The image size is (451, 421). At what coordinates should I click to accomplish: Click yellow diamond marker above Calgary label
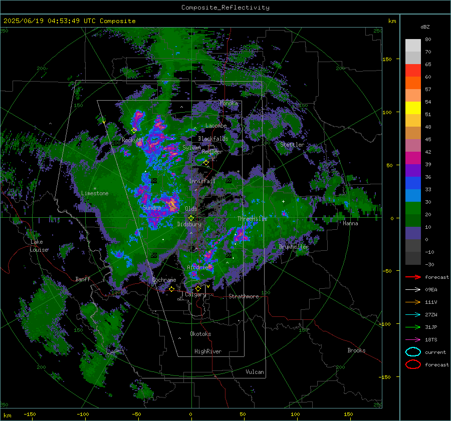pos(198,288)
